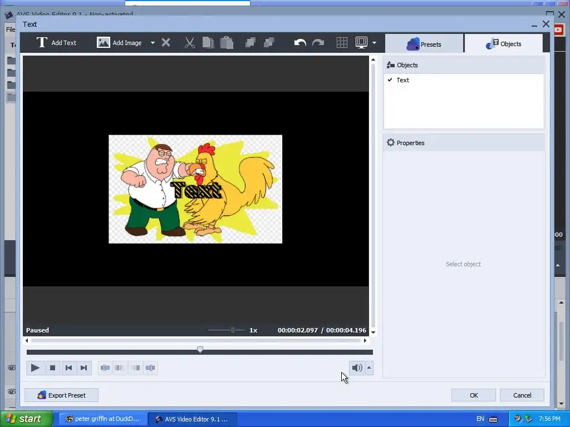Jump to previous frame button

(68, 368)
